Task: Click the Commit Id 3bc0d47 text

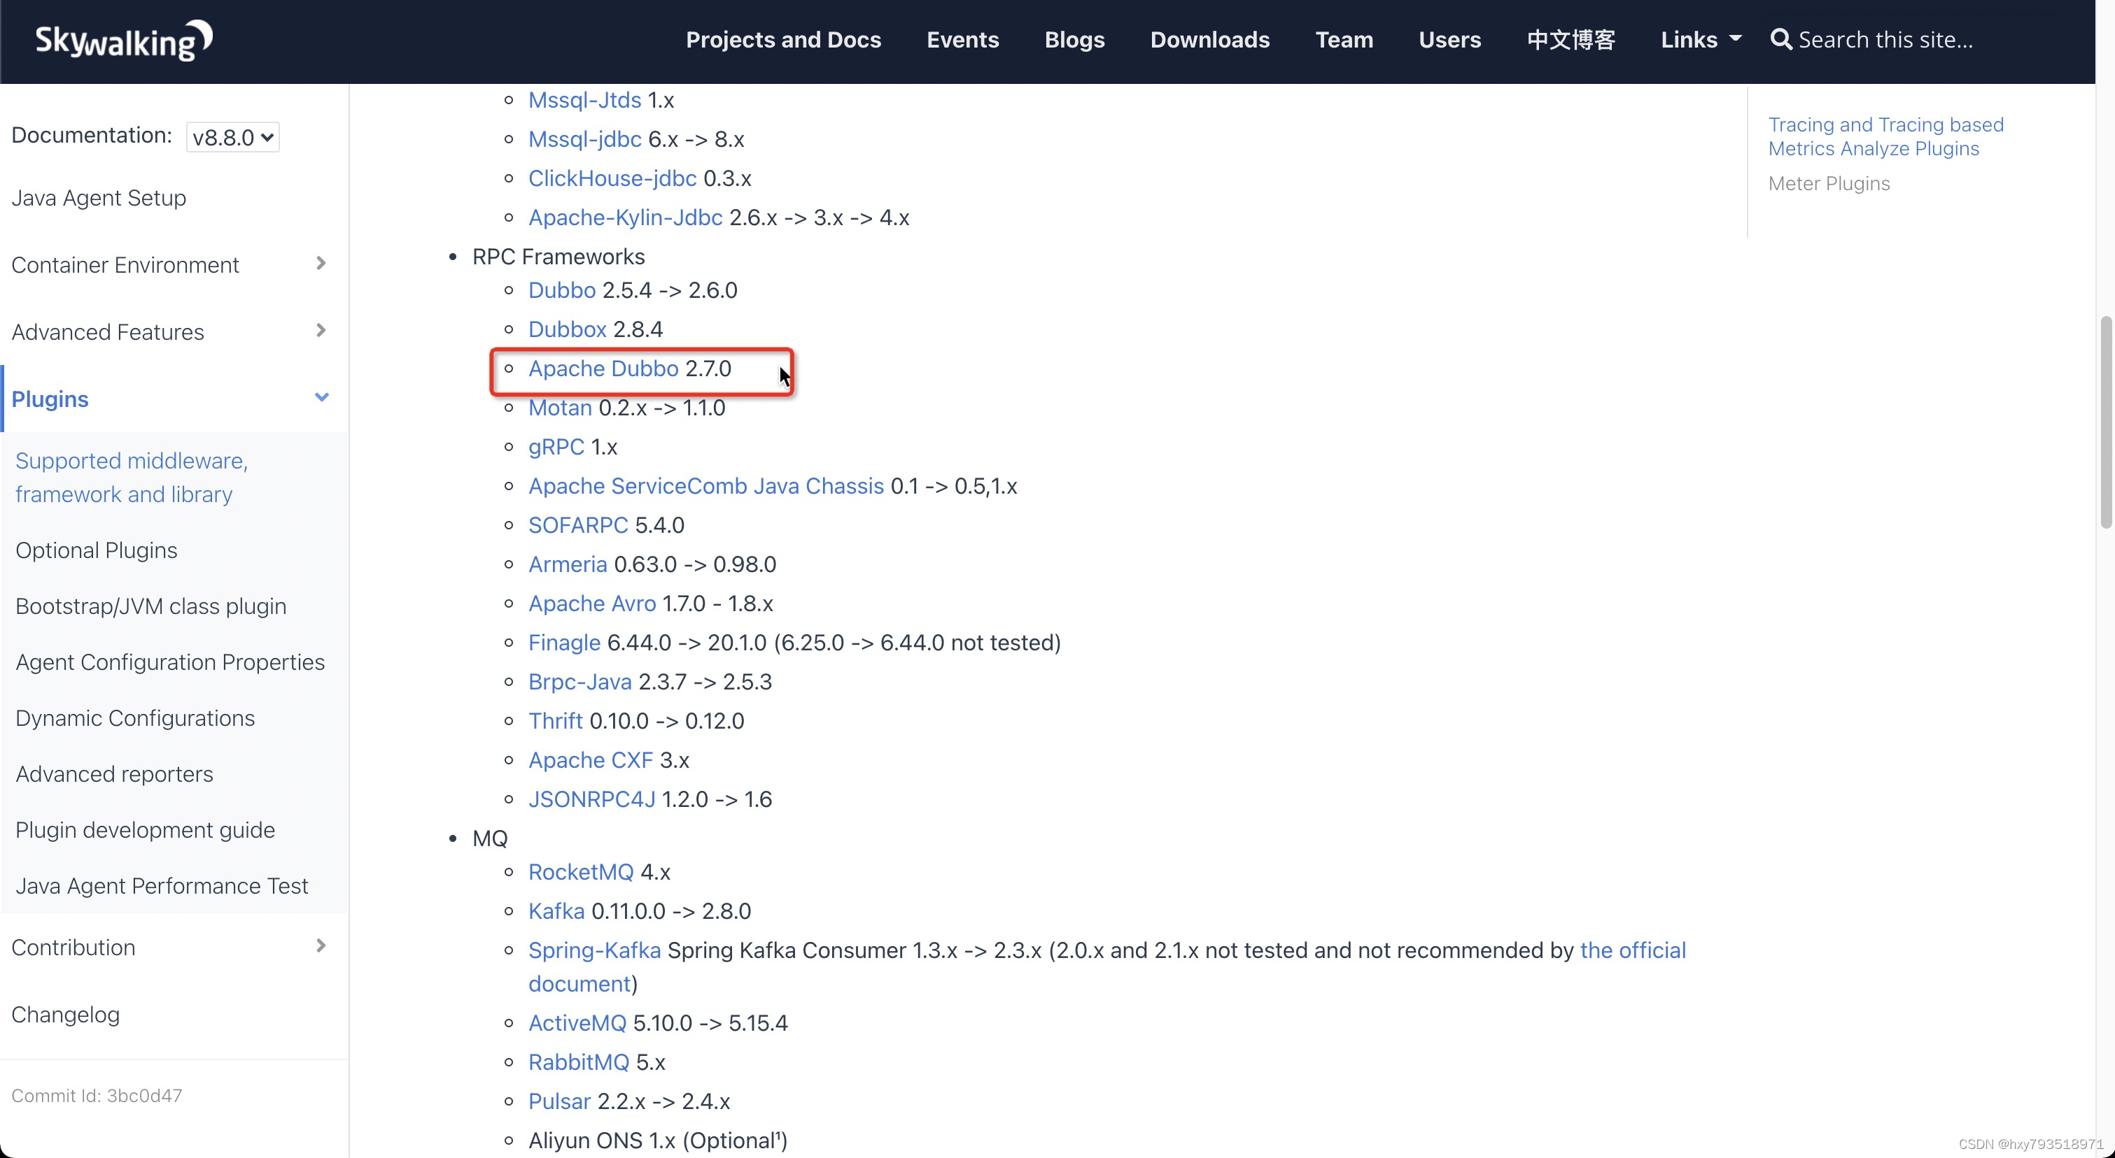Action: tap(97, 1096)
